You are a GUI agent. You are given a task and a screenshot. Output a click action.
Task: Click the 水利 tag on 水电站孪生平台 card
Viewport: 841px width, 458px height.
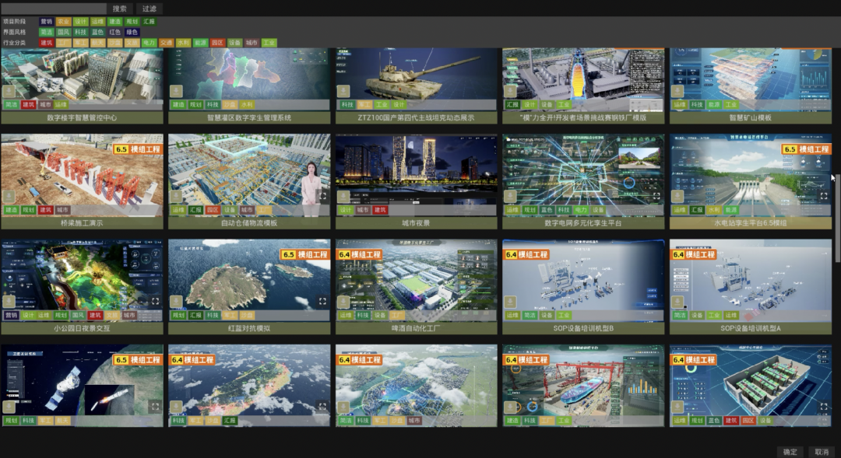pos(714,210)
